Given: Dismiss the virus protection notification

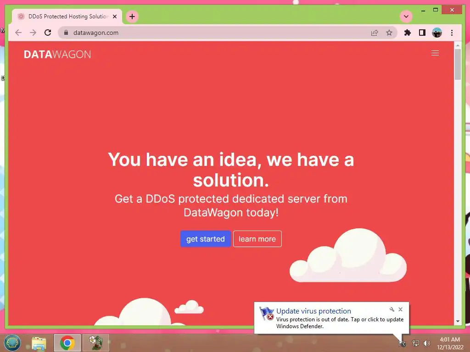Looking at the screenshot, I should [x=400, y=309].
